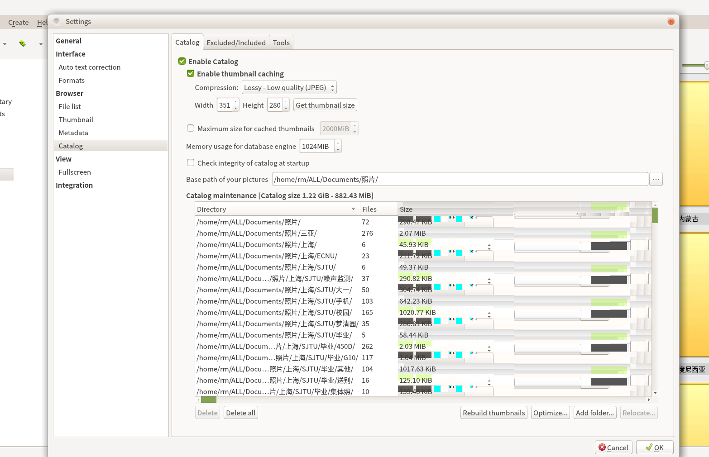
Task: Click the red Cancel button
Action: click(x=613, y=447)
